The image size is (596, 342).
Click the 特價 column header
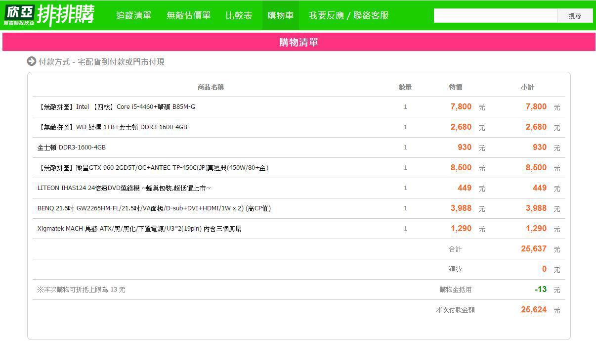[x=456, y=87]
